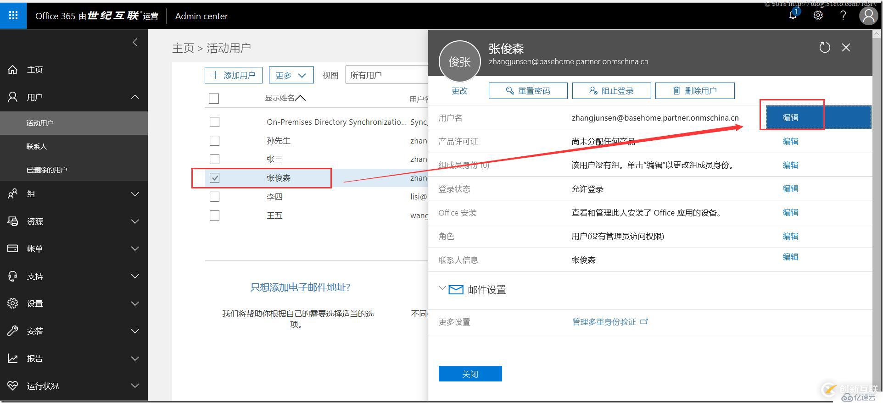The width and height of the screenshot is (883, 403).
Task: Click 只想添加电子邮件地址? link
Action: point(300,287)
